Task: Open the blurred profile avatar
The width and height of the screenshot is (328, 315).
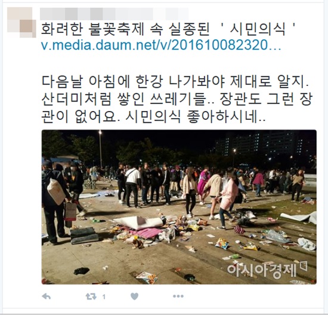Action: coord(21,23)
